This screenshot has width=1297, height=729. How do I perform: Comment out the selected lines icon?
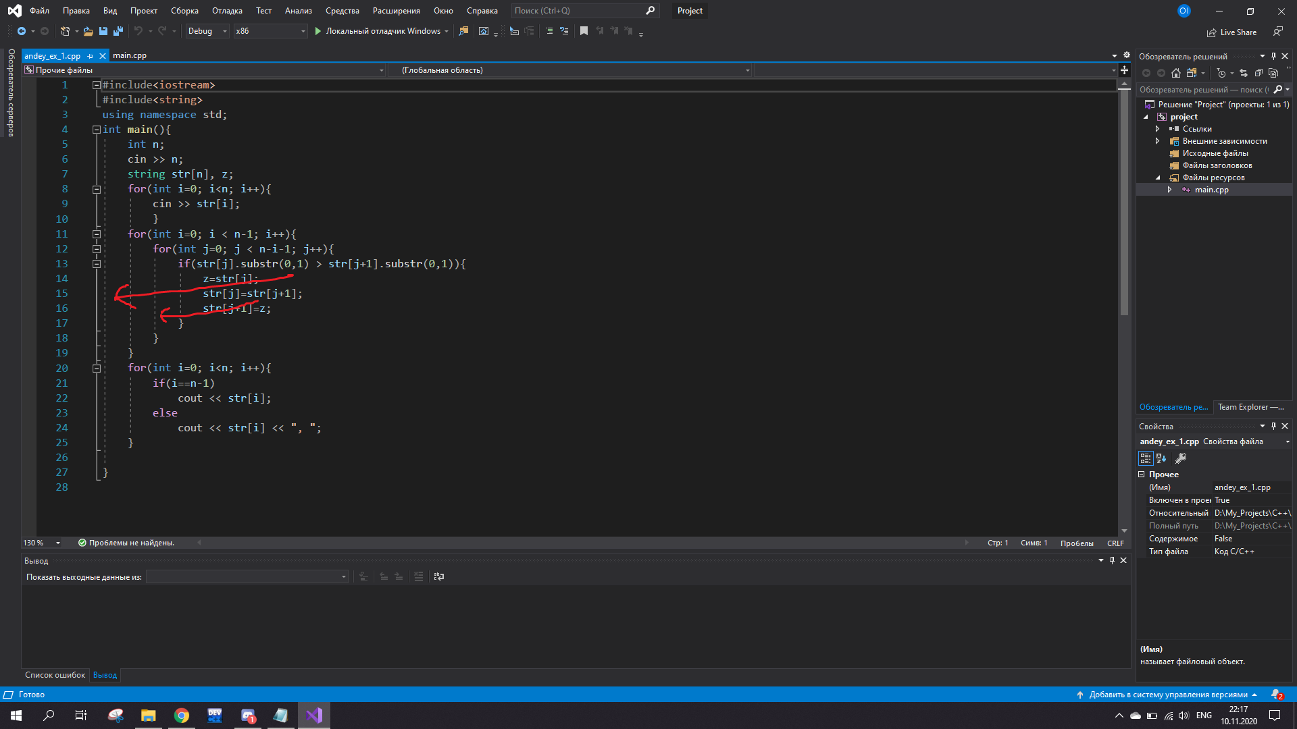(549, 31)
